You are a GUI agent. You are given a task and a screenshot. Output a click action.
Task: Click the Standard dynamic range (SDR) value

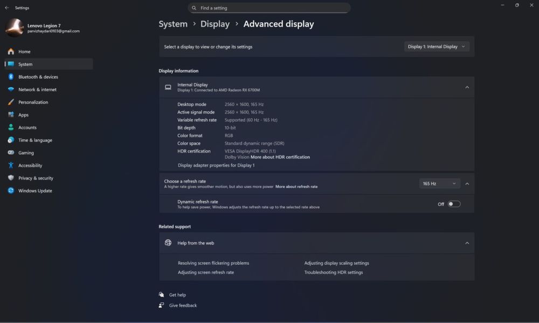click(254, 143)
